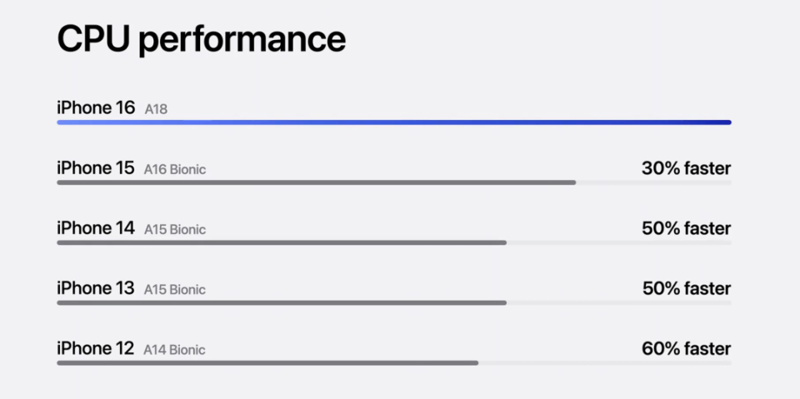800x399 pixels.
Task: Click the blue iPhone 16 performance bar
Action: [x=394, y=122]
